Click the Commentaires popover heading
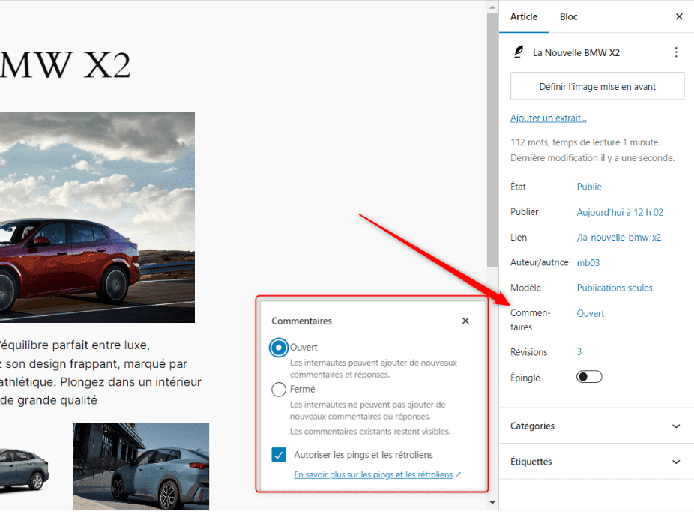694x526 pixels. (301, 321)
